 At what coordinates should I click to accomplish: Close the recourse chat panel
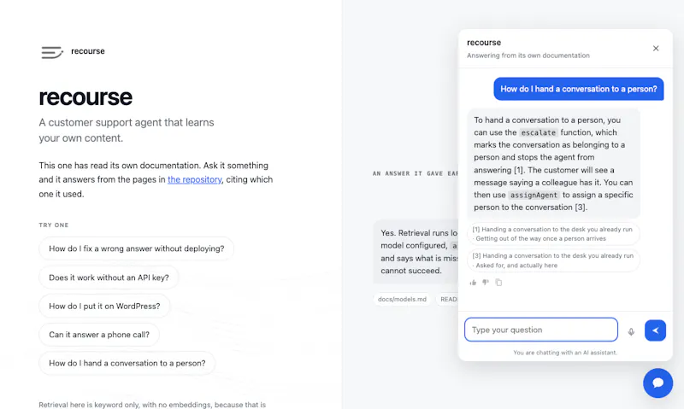click(656, 49)
